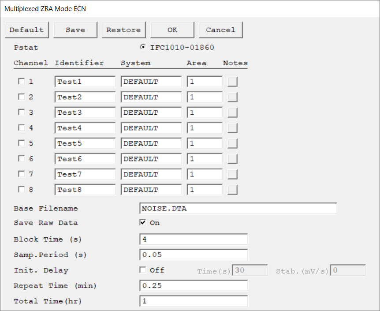380x311 pixels.
Task: Confirm settings with OK button
Action: 172,30
